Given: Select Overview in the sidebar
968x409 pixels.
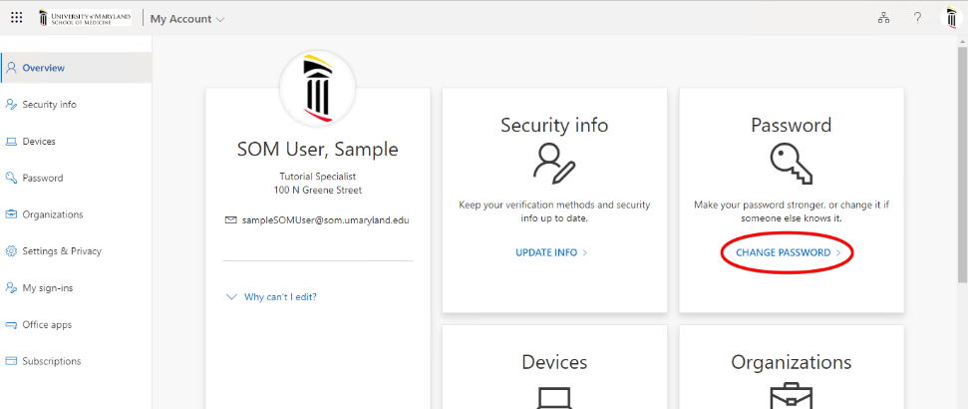Looking at the screenshot, I should pyautogui.click(x=43, y=68).
